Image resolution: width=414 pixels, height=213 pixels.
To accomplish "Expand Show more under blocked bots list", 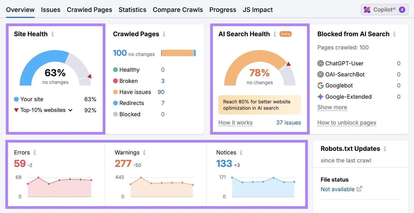I will (x=332, y=107).
